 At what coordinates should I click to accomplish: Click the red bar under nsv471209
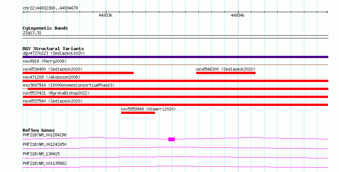tap(175, 81)
